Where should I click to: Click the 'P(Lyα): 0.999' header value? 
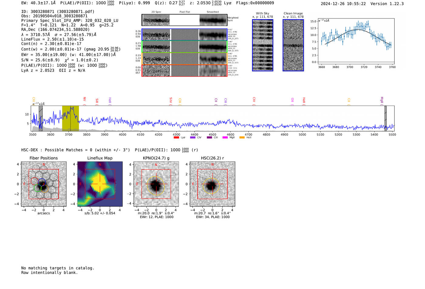(134, 3)
